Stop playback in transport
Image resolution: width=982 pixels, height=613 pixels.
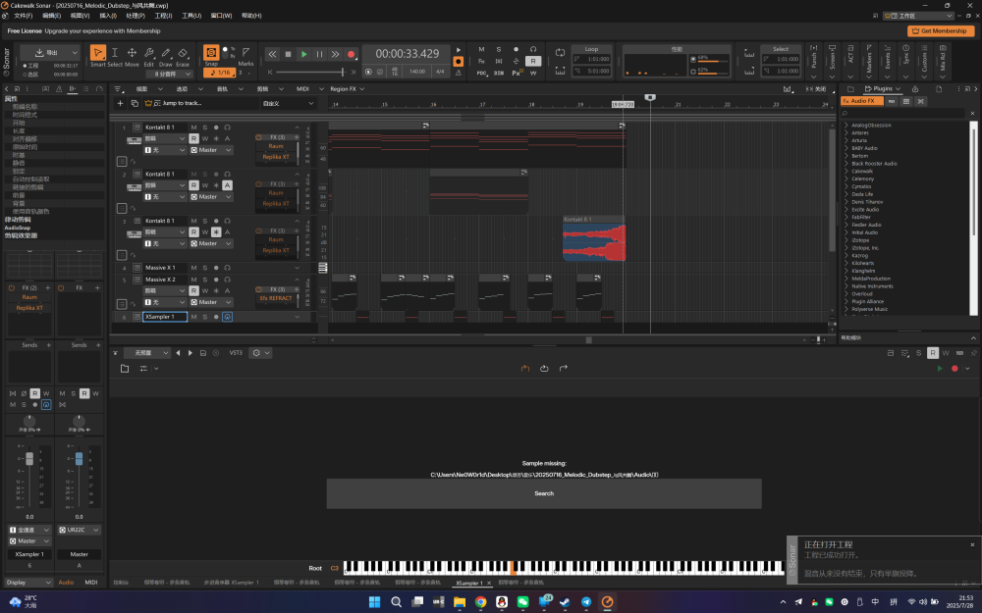[x=288, y=54]
